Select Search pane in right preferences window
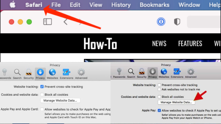 (x=131, y=73)
